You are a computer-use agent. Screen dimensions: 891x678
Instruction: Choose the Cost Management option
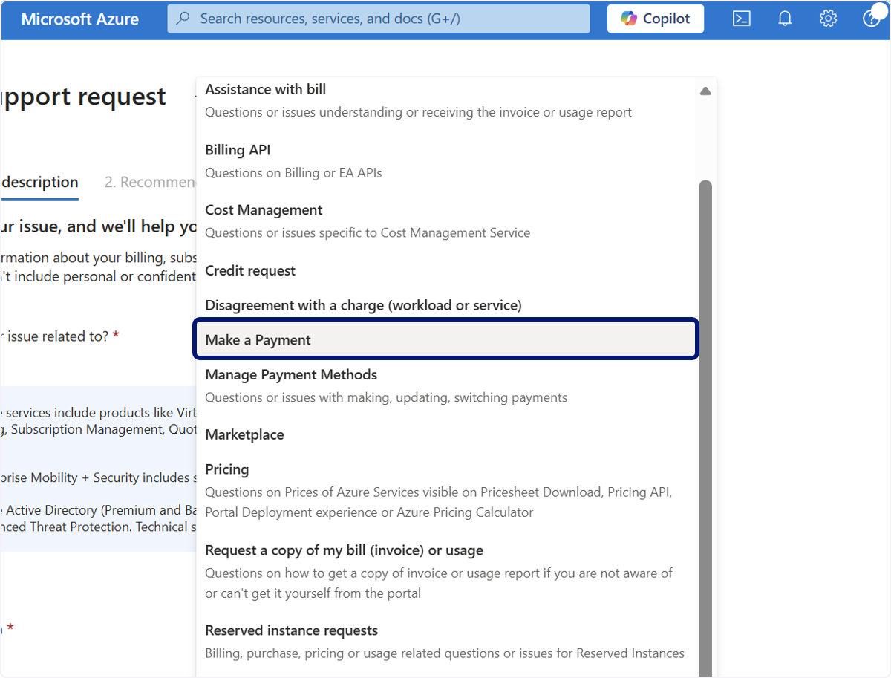[447, 221]
